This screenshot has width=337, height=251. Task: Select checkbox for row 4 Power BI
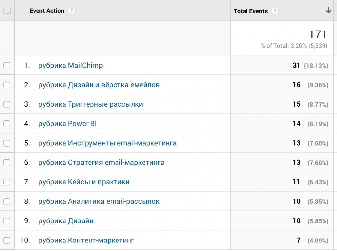pos(7,124)
